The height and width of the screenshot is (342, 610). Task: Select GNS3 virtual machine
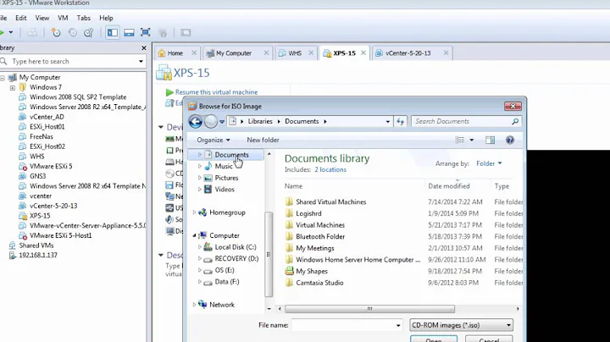pos(38,176)
